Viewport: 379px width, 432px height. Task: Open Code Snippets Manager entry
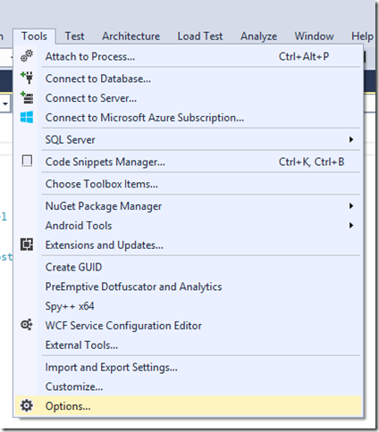(x=188, y=162)
